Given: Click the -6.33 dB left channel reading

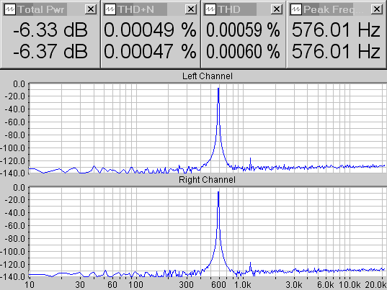Looking at the screenshot, I should tap(50, 30).
